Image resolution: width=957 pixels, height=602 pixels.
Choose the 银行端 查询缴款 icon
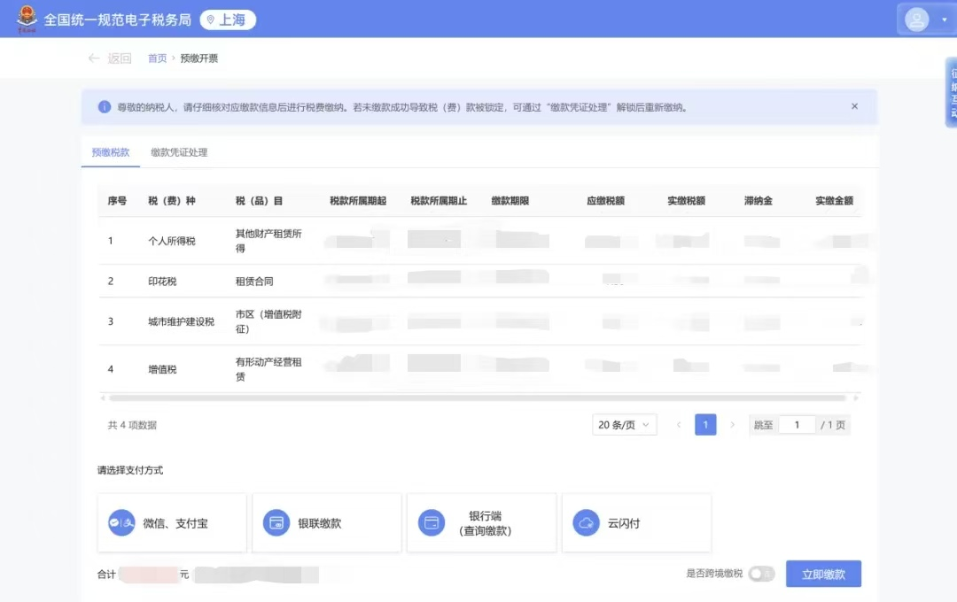pyautogui.click(x=431, y=522)
